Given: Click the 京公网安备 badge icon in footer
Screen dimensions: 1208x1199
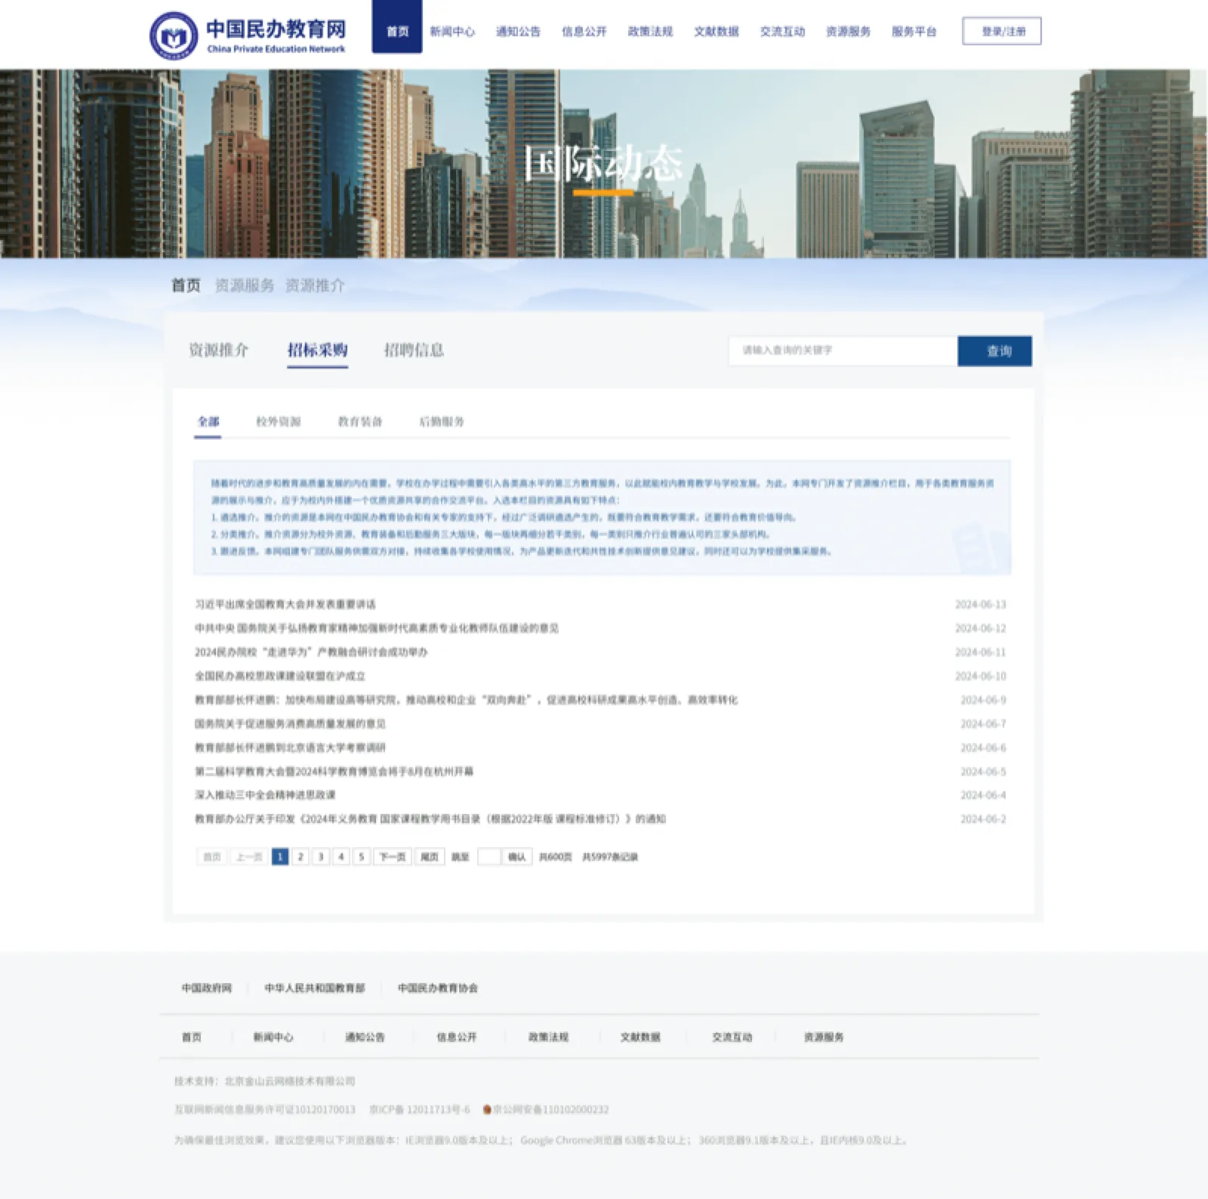Looking at the screenshot, I should 488,1109.
